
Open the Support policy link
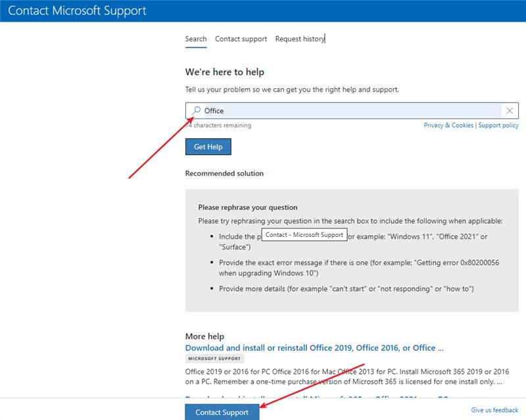click(498, 125)
